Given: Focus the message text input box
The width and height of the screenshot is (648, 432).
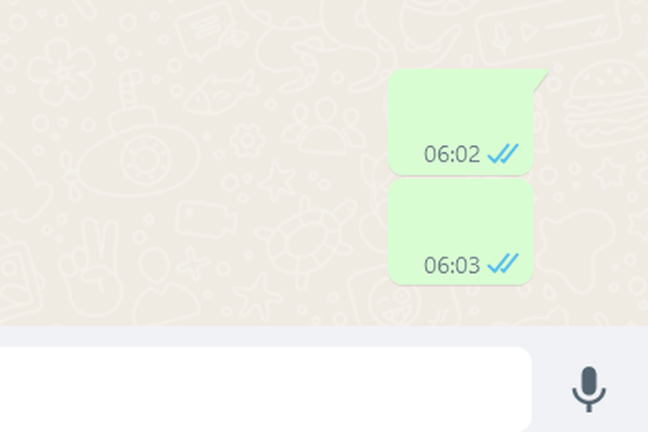Looking at the screenshot, I should [x=265, y=389].
